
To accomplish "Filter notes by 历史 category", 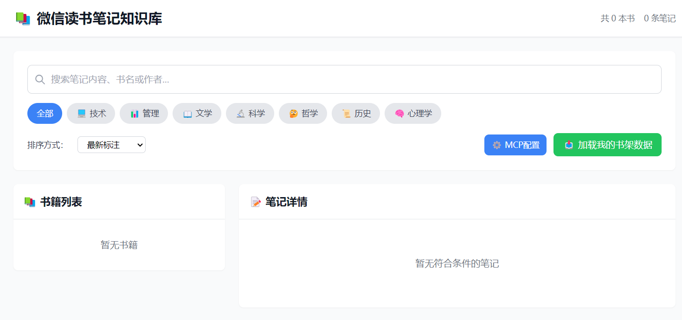I will (x=356, y=114).
